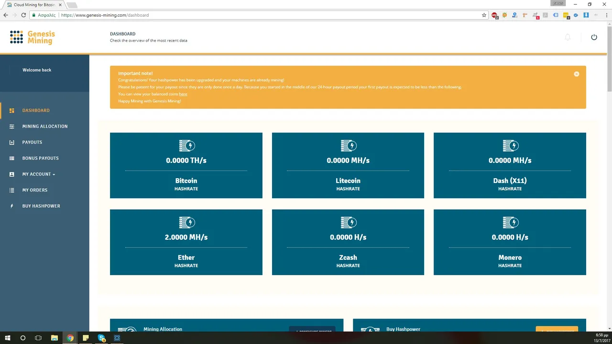Click the Dash (X11) hashrate card icon

click(510, 145)
